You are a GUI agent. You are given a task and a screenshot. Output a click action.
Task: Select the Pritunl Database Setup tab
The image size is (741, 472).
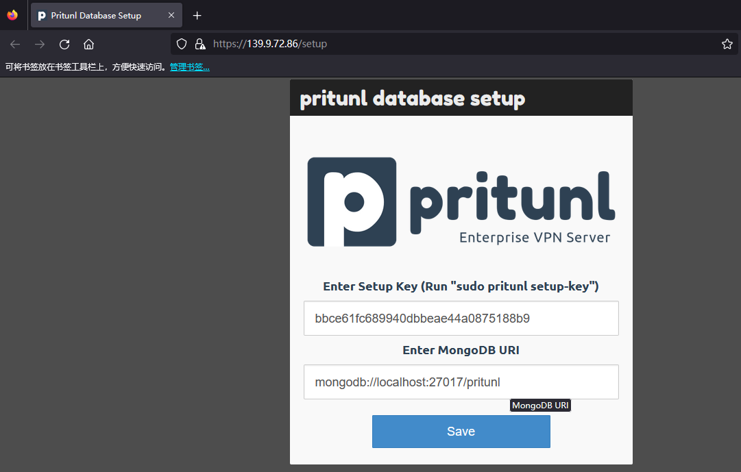coord(106,16)
